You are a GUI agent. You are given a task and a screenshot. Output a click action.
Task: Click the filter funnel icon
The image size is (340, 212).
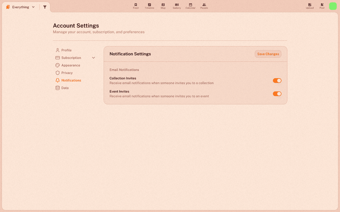[45, 7]
